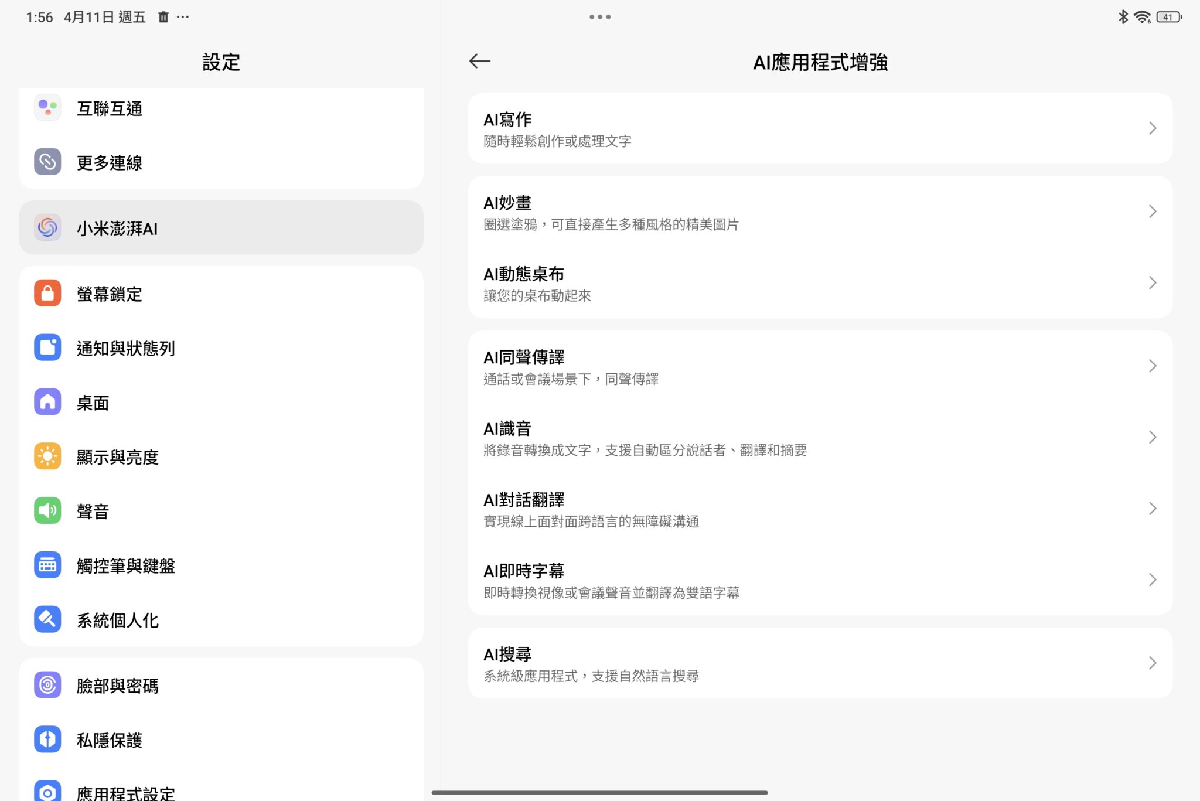Open the AI即時字幕 option
The width and height of the screenshot is (1200, 801).
coord(819,580)
